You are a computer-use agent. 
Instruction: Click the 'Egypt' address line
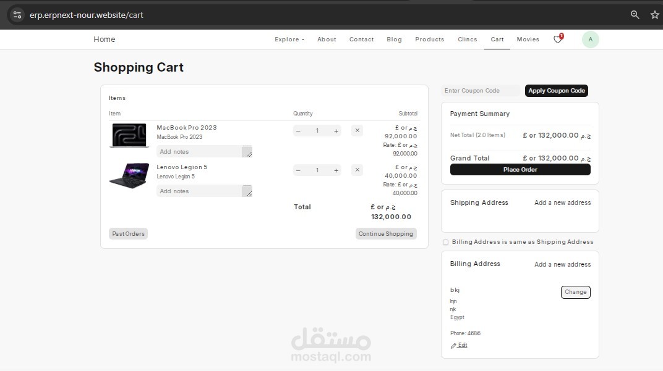coord(457,317)
